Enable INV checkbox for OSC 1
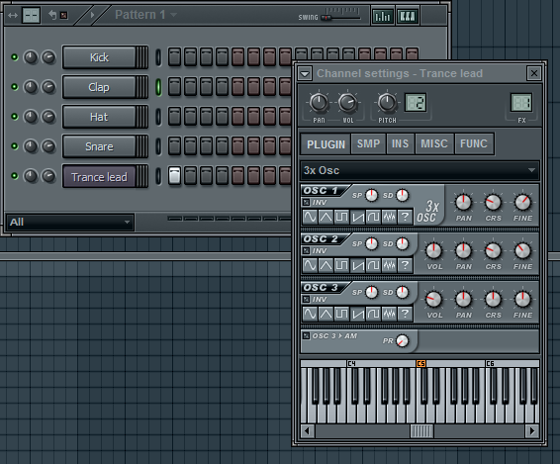 click(x=306, y=203)
